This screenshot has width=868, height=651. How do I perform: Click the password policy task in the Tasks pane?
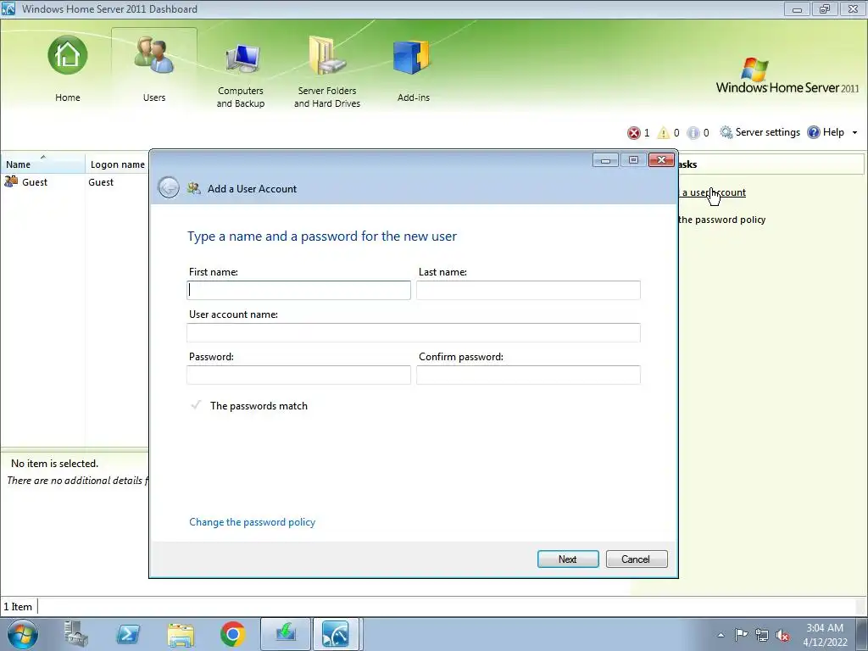[x=722, y=220]
